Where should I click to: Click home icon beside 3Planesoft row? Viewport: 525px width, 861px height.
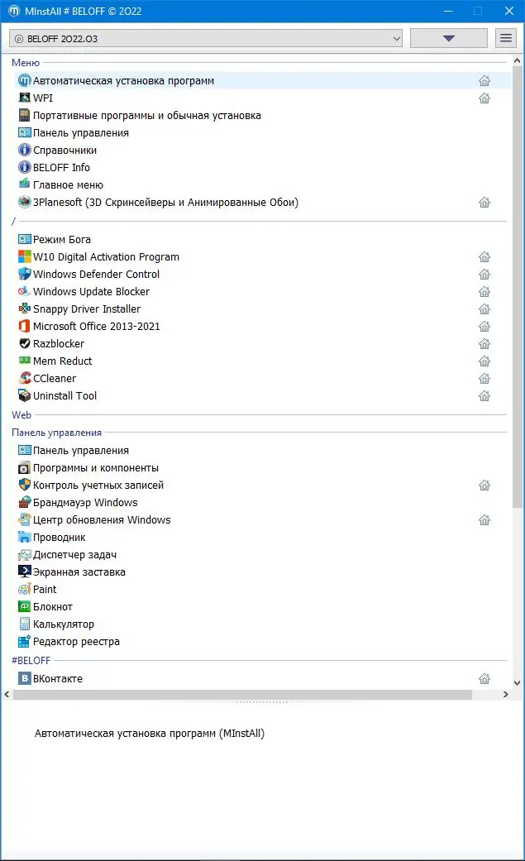(484, 202)
